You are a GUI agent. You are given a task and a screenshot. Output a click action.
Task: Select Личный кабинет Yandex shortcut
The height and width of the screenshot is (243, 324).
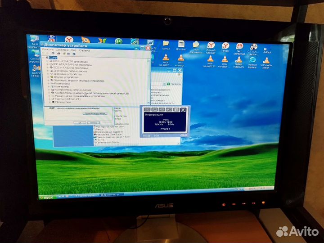click(x=211, y=48)
